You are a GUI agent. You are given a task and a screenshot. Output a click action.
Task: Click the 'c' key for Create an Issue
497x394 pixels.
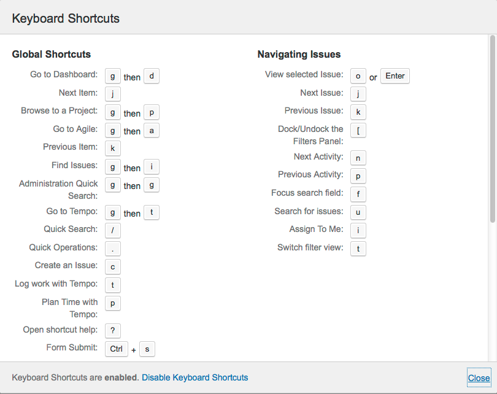(113, 266)
